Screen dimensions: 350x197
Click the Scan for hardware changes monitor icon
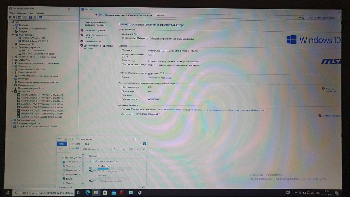(40, 17)
